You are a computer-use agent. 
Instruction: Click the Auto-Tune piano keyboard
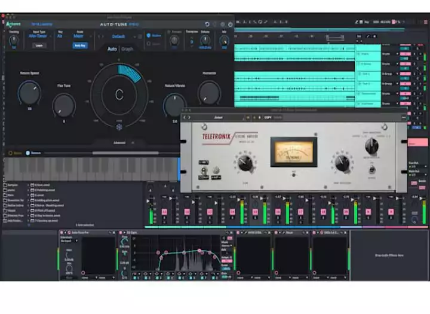(x=91, y=169)
